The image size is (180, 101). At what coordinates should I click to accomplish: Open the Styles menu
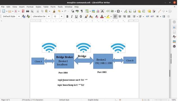point(38,7)
